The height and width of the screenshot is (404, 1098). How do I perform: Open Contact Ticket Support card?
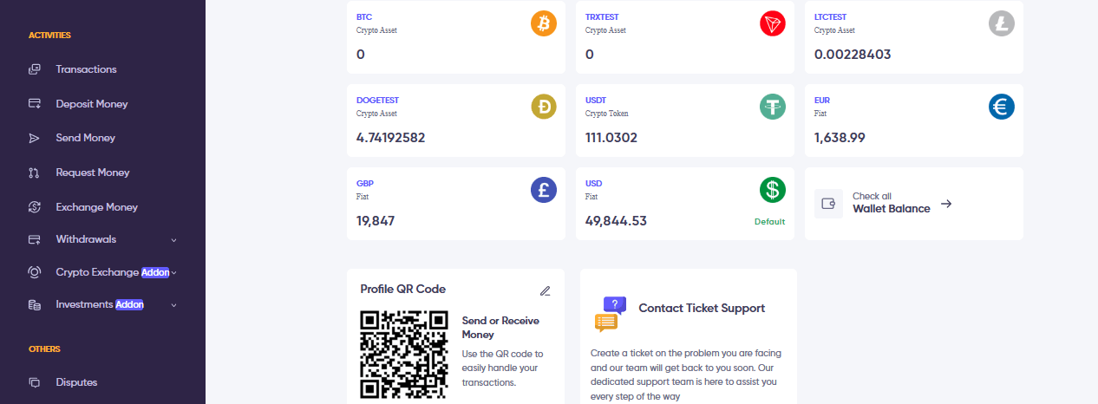pyautogui.click(x=689, y=336)
